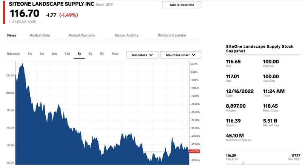
Task: Select the Max chart range
Action: click(115, 53)
